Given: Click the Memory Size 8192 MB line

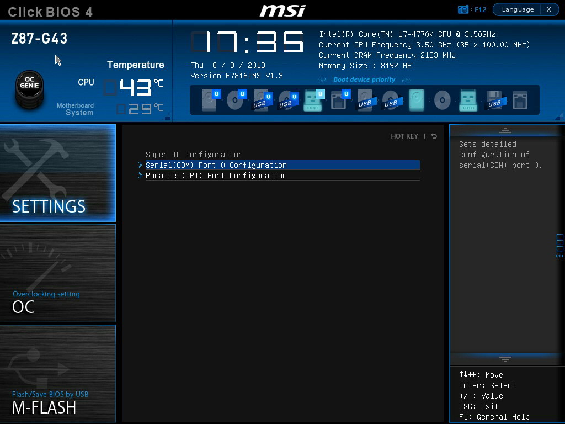Looking at the screenshot, I should point(365,66).
